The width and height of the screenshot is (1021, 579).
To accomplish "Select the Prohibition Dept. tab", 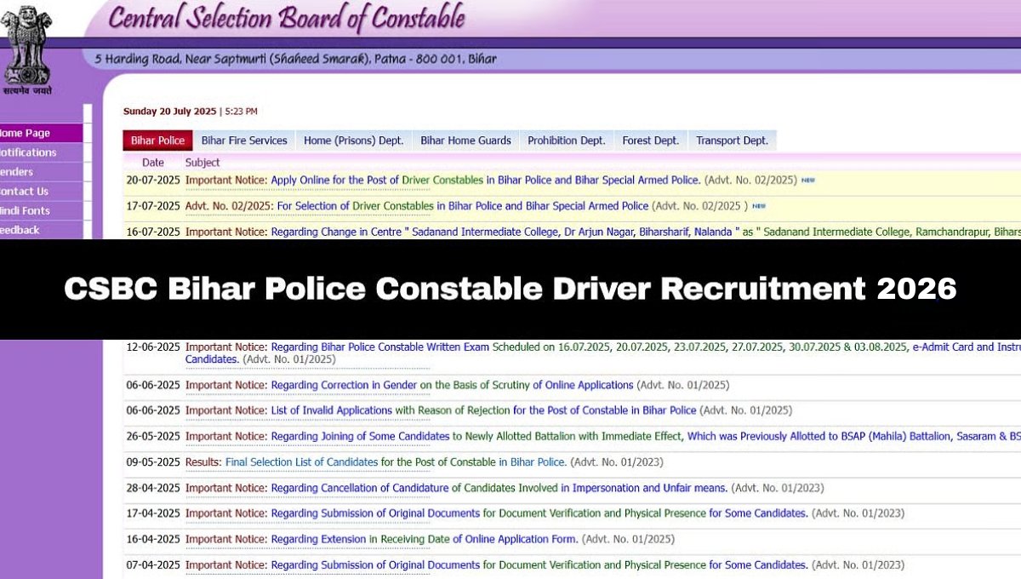I will [x=566, y=140].
